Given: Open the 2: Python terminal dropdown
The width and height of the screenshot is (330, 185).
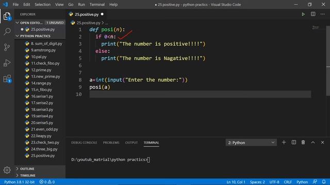Looking at the screenshot, I should point(251,143).
